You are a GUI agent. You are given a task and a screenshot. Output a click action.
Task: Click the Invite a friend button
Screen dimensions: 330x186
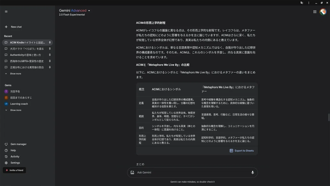[x=14, y=170]
